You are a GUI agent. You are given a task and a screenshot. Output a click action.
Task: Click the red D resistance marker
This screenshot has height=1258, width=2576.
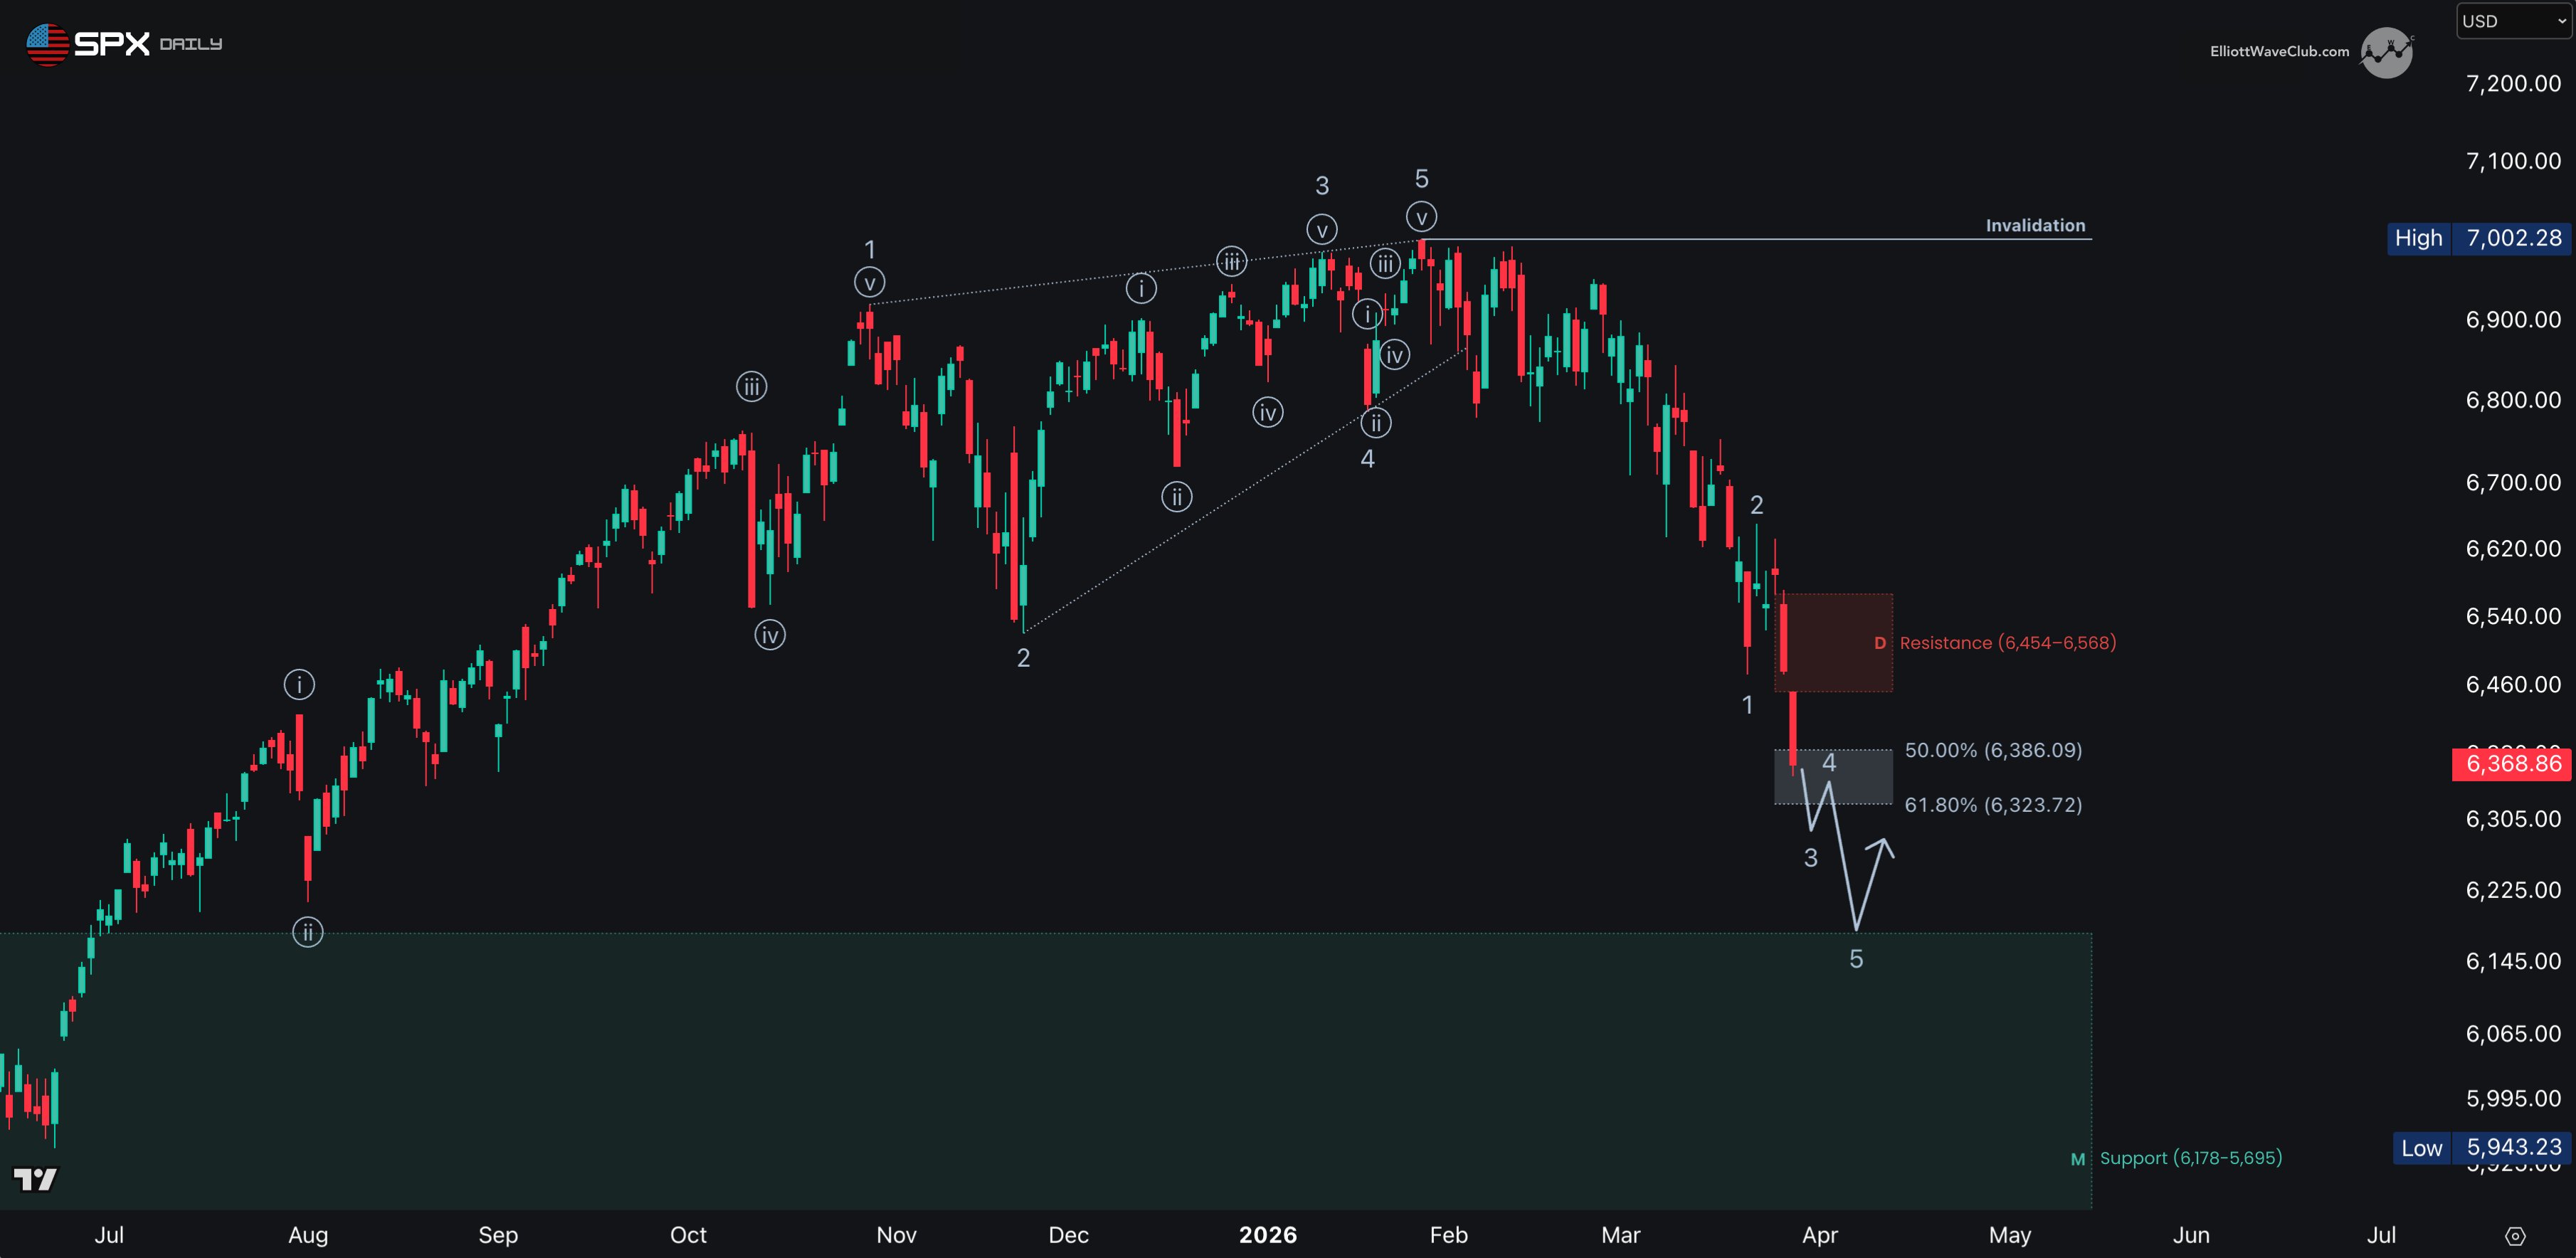pyautogui.click(x=1880, y=643)
